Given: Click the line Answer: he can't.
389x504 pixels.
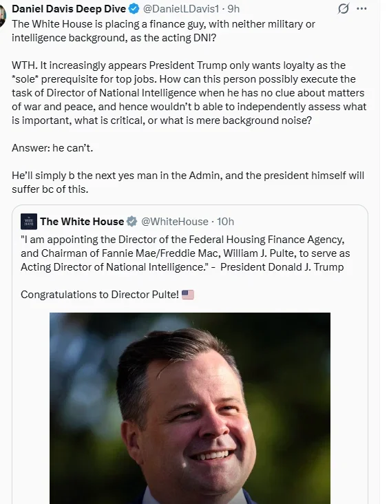Looking at the screenshot, I should pyautogui.click(x=52, y=148).
